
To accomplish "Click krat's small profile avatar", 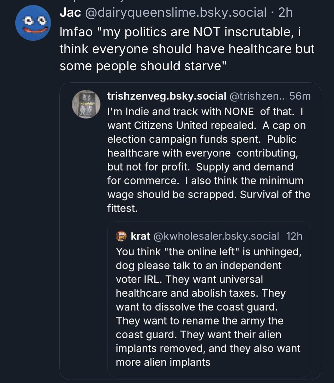I will pos(122,236).
